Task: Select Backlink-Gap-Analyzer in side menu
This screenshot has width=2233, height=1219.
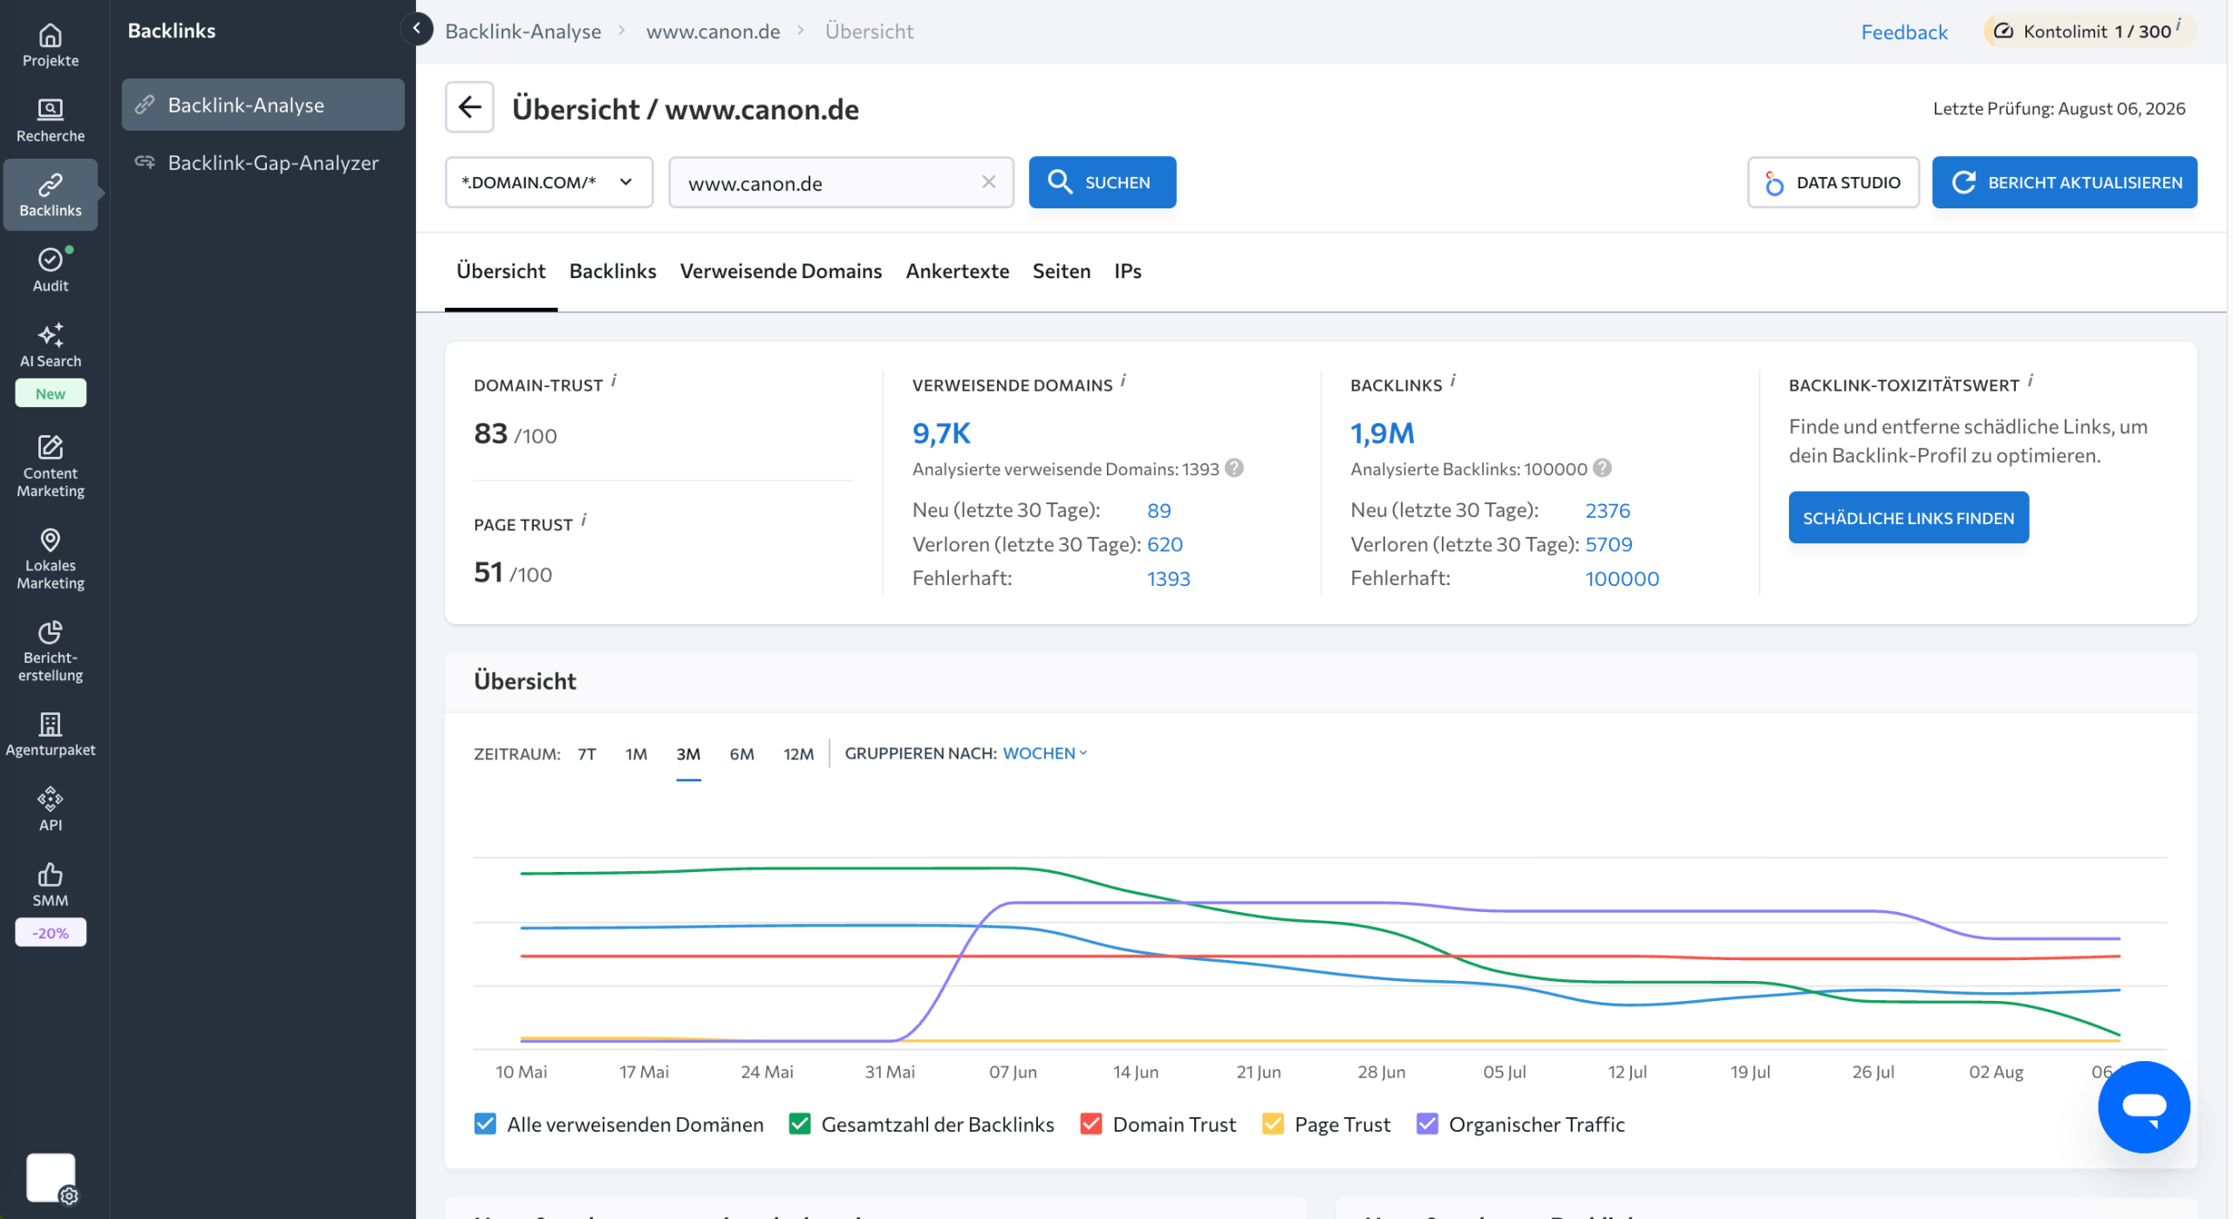Action: tap(263, 163)
